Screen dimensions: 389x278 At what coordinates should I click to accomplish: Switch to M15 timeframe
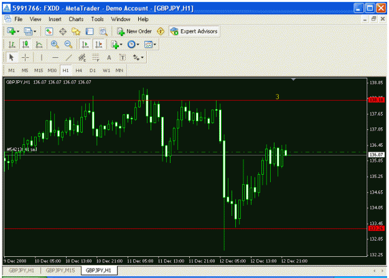click(39, 70)
